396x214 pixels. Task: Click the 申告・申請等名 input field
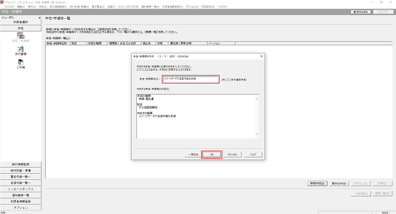click(191, 79)
